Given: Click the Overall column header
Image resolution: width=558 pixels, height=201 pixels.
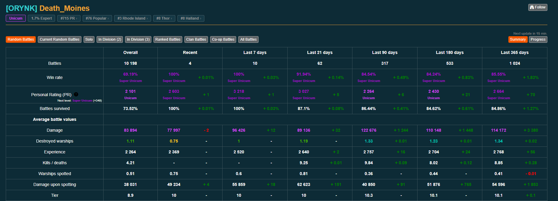Looking at the screenshot, I should 130,52.
